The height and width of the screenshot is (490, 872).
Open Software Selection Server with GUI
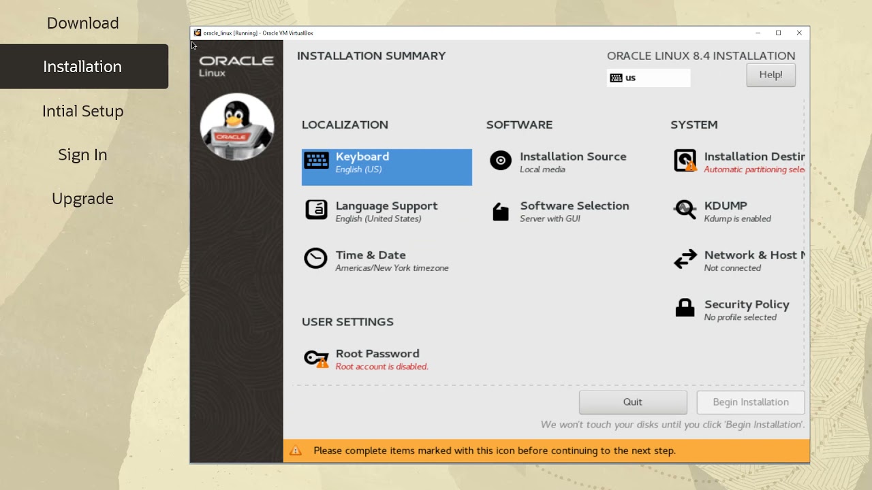pyautogui.click(x=559, y=212)
